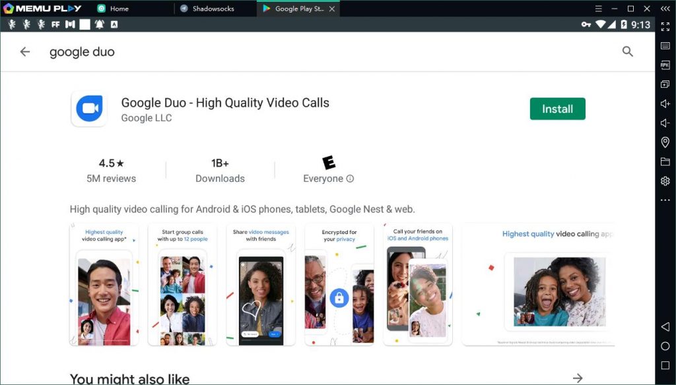Open the shared folder sidebar icon

click(x=665, y=162)
